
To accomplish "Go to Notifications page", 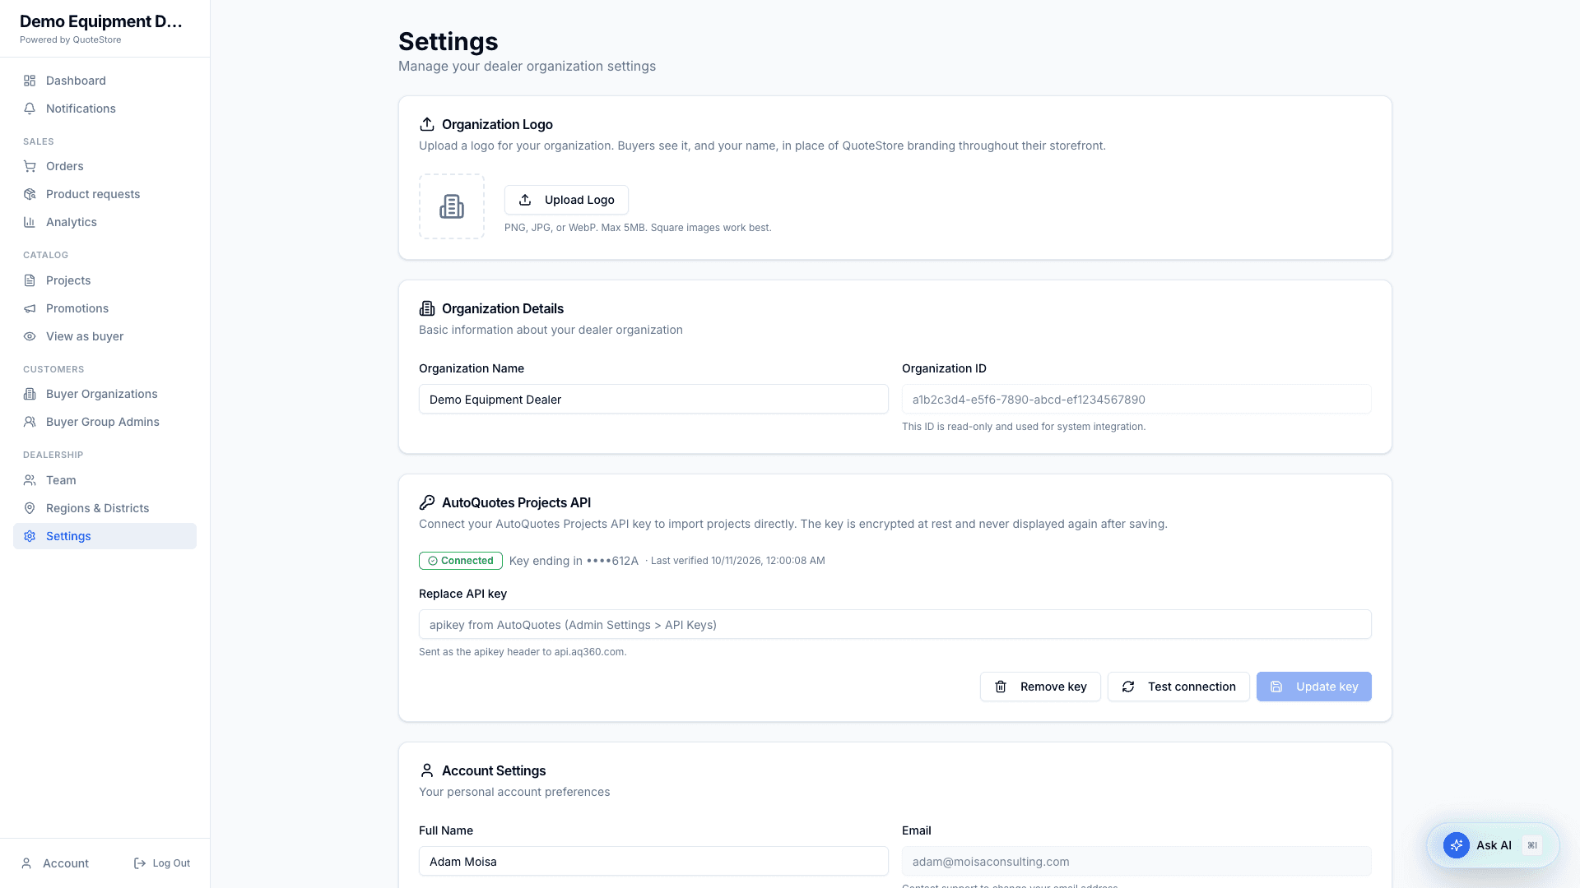I will (105, 109).
